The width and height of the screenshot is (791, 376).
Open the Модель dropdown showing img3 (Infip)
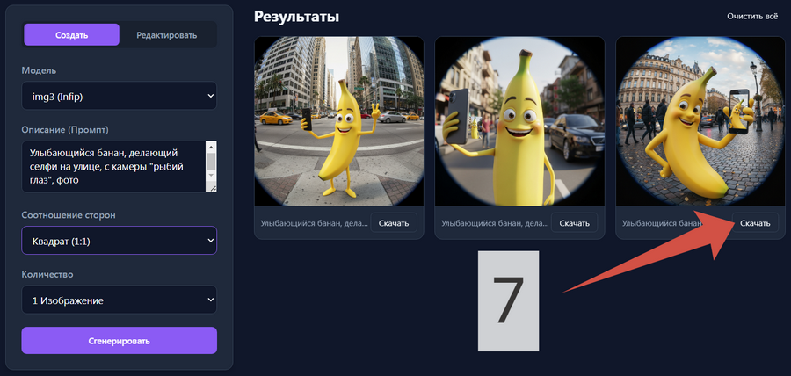click(x=119, y=95)
